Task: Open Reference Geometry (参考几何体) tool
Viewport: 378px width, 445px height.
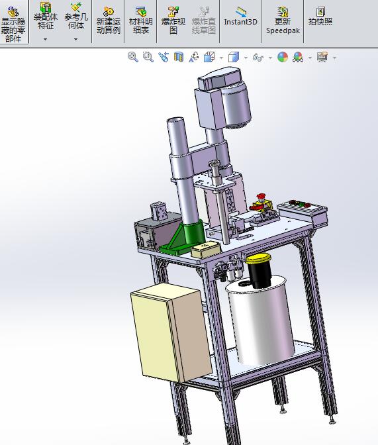Action: coord(76,16)
